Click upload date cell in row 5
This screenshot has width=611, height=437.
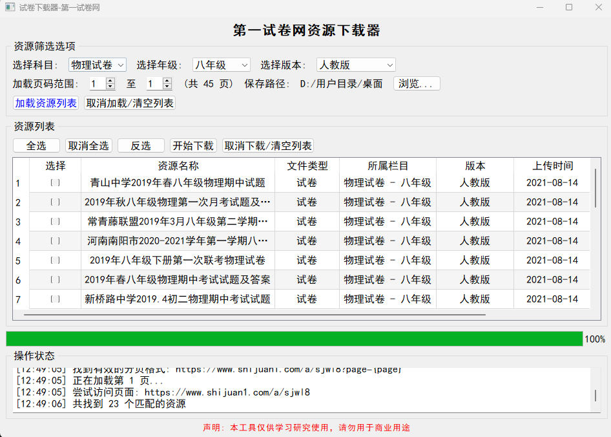tap(552, 261)
